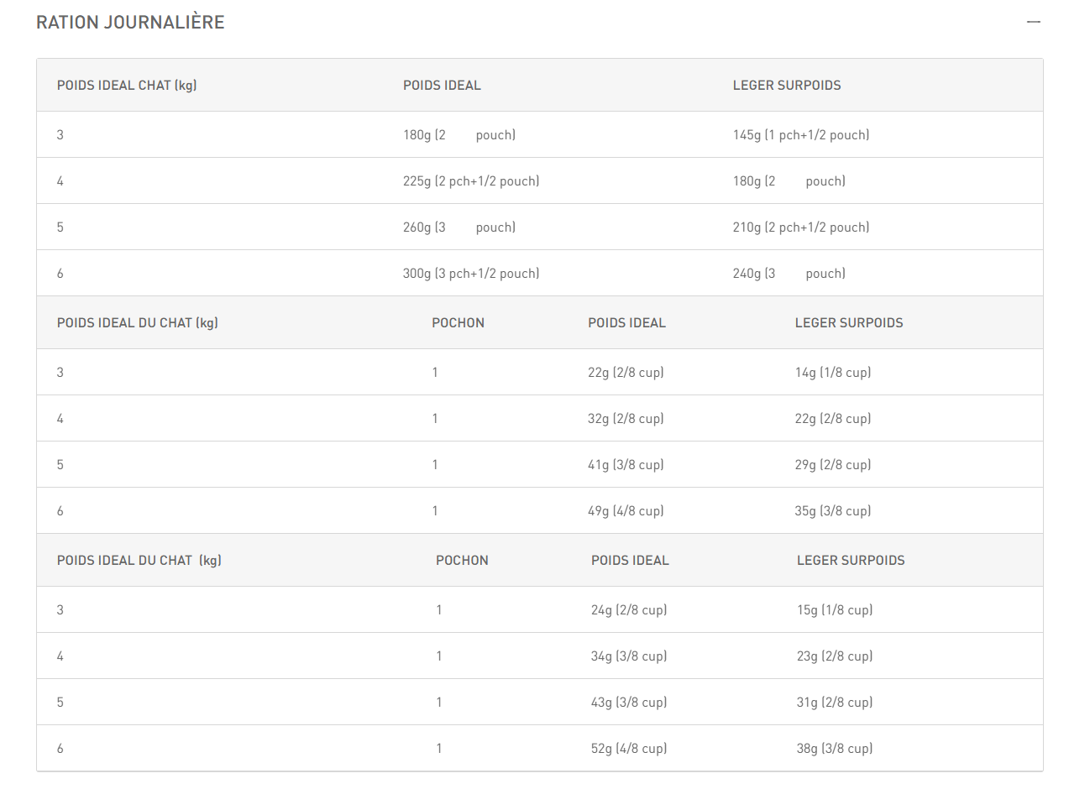1069x789 pixels.
Task: Collapse the Ration Journalière section with minus icon
Action: 1033,22
